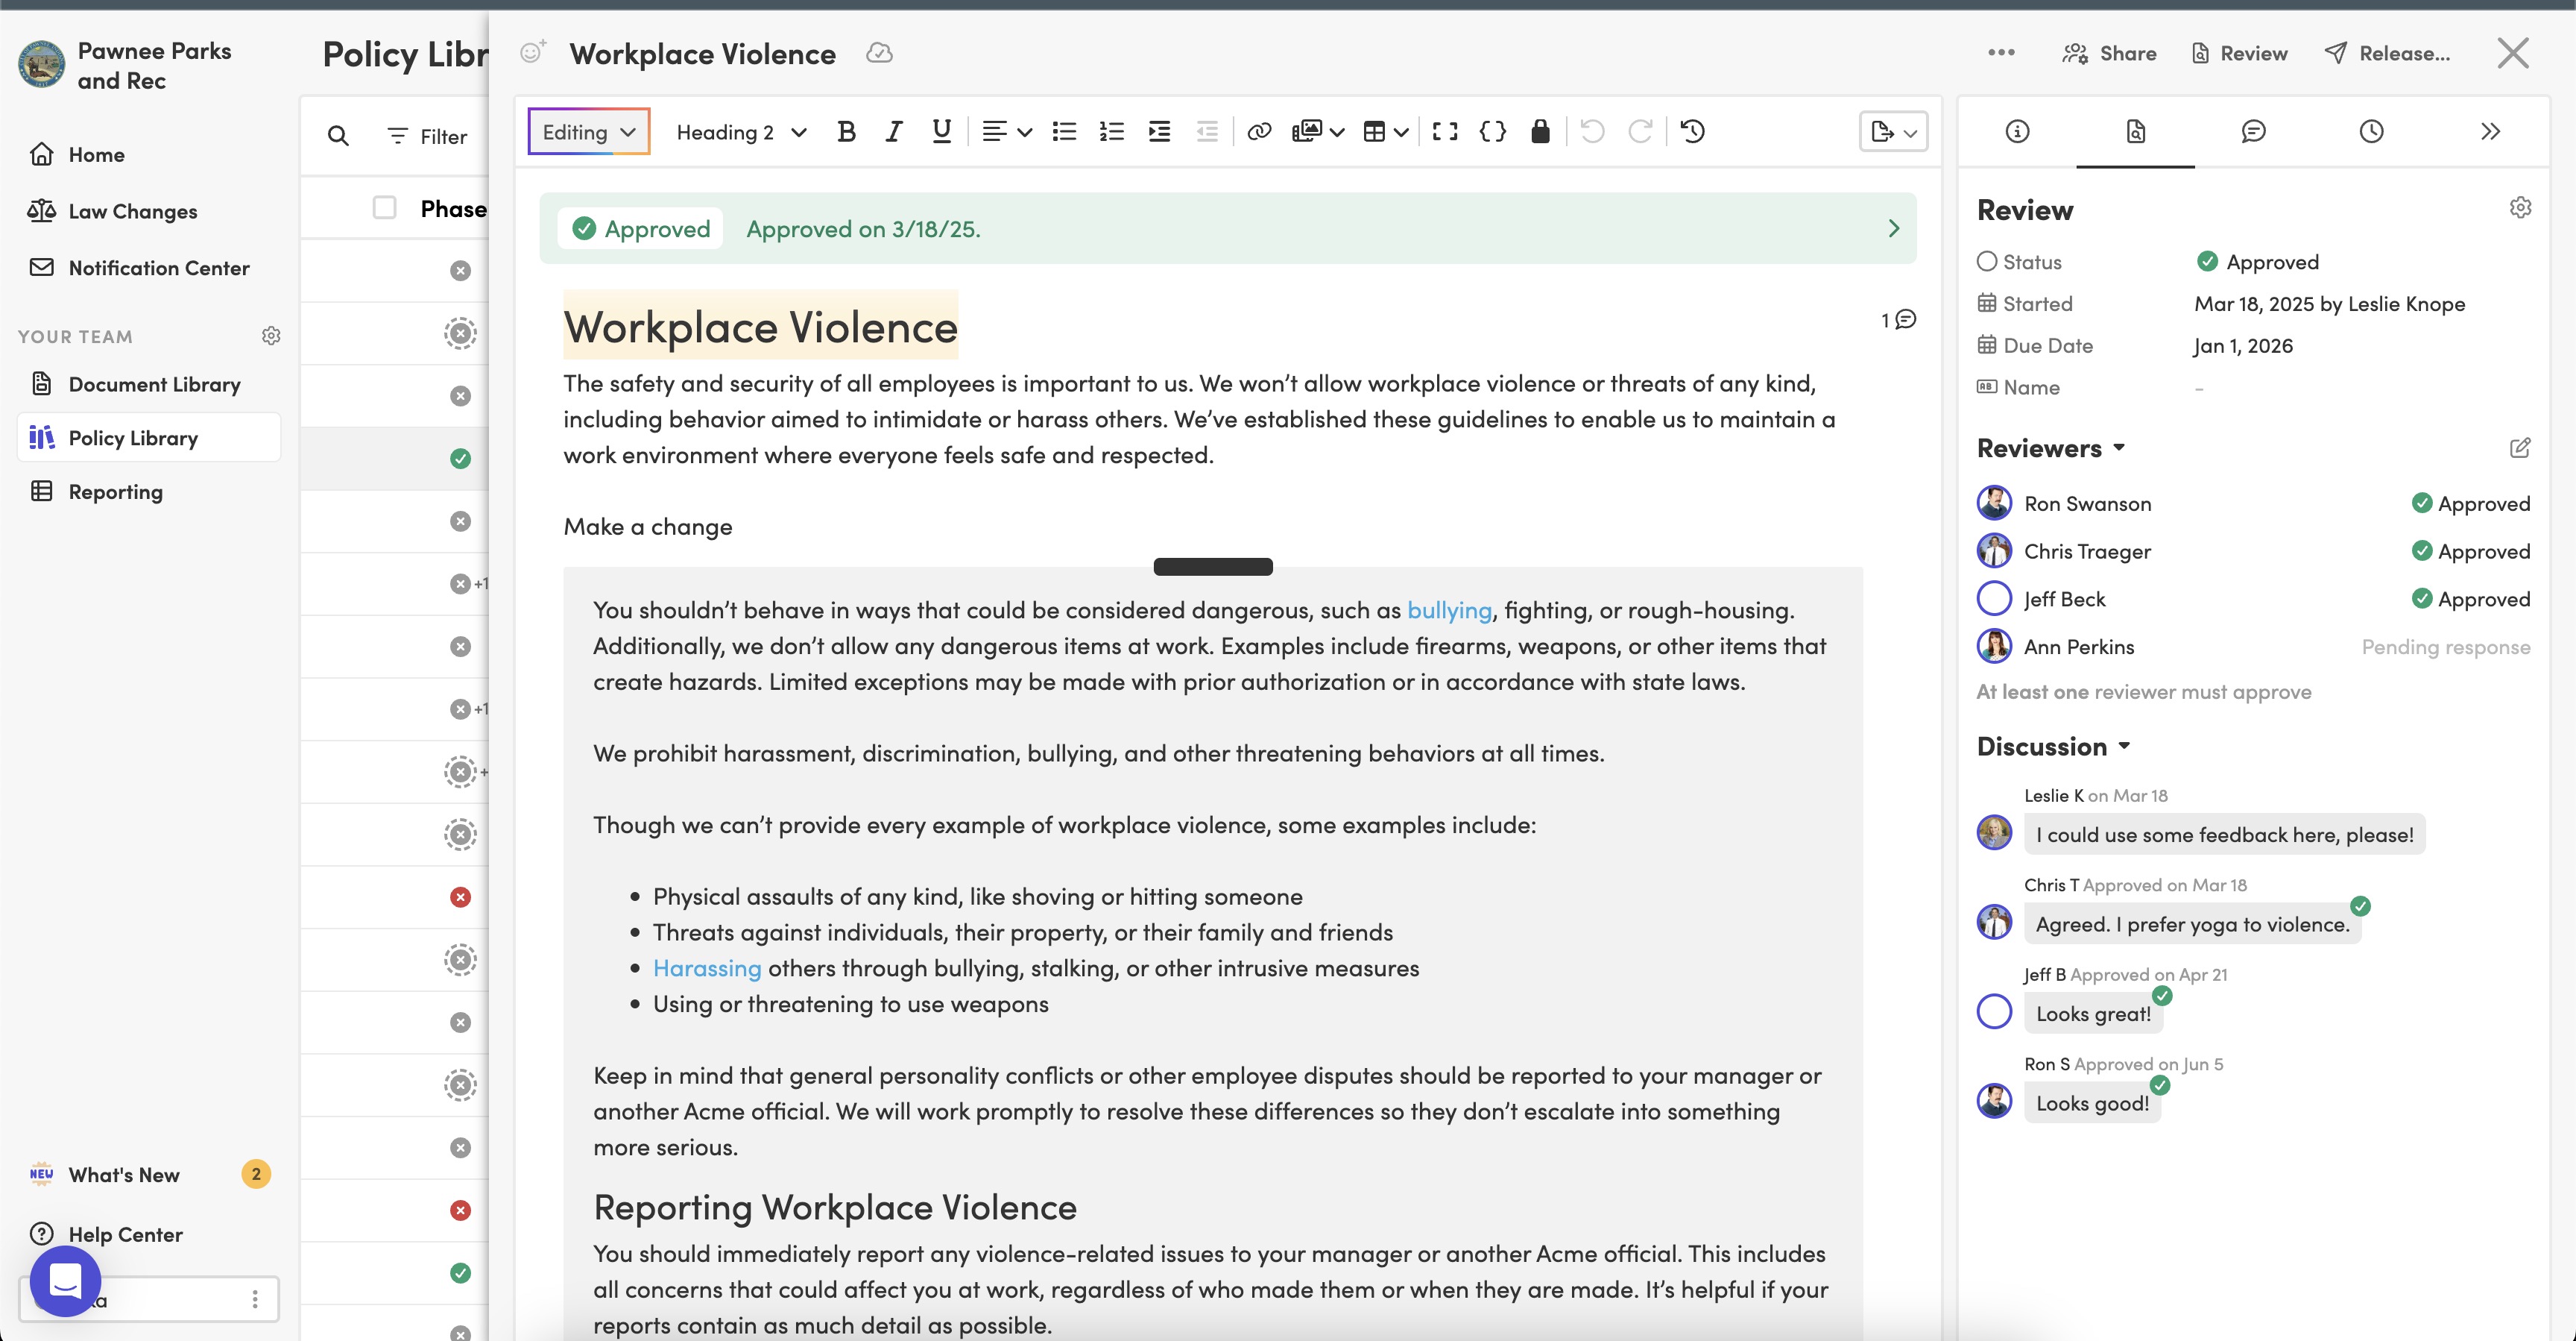Select Ann Perkins reviewer row
This screenshot has height=1341, width=2576.
tap(2253, 647)
